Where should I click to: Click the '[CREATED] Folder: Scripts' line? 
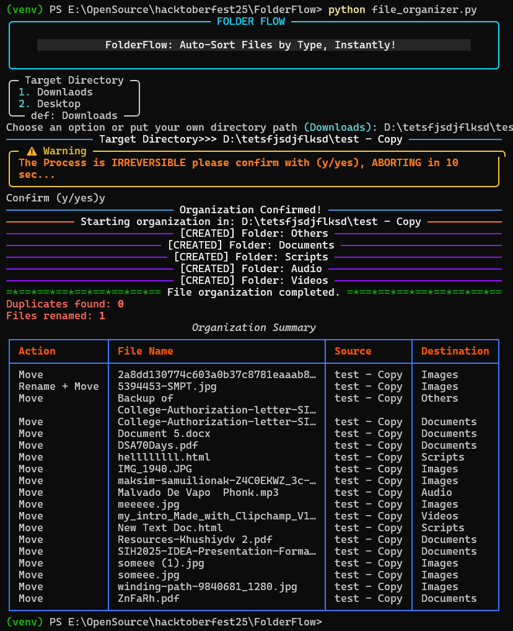click(x=251, y=257)
